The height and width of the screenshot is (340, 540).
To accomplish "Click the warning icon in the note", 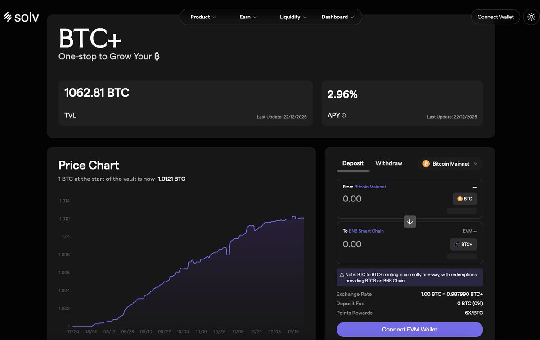I will click(x=342, y=274).
